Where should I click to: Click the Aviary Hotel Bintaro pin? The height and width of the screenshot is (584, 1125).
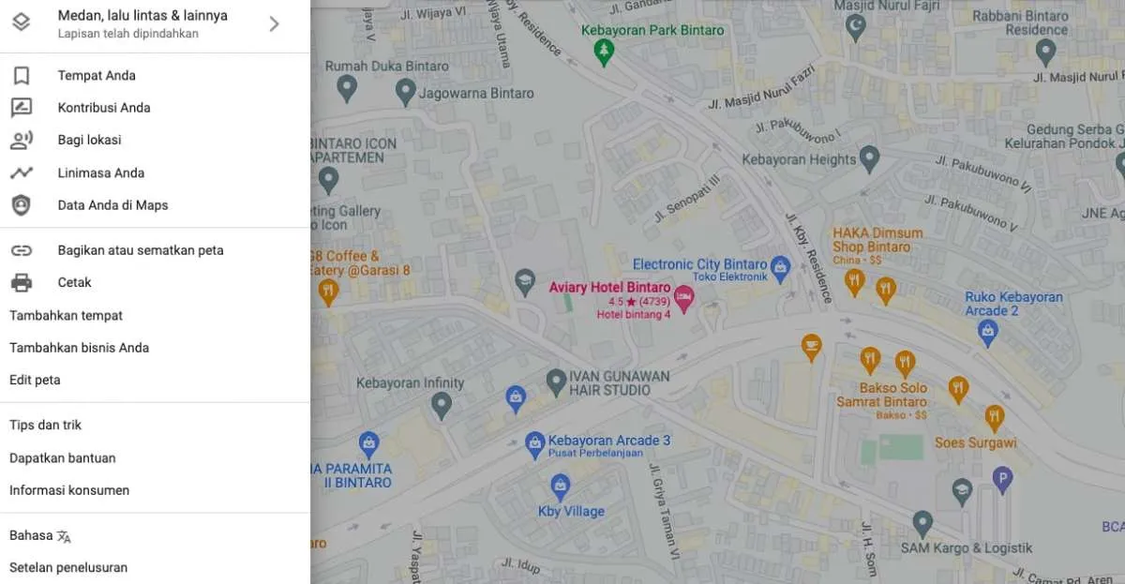pos(684,299)
